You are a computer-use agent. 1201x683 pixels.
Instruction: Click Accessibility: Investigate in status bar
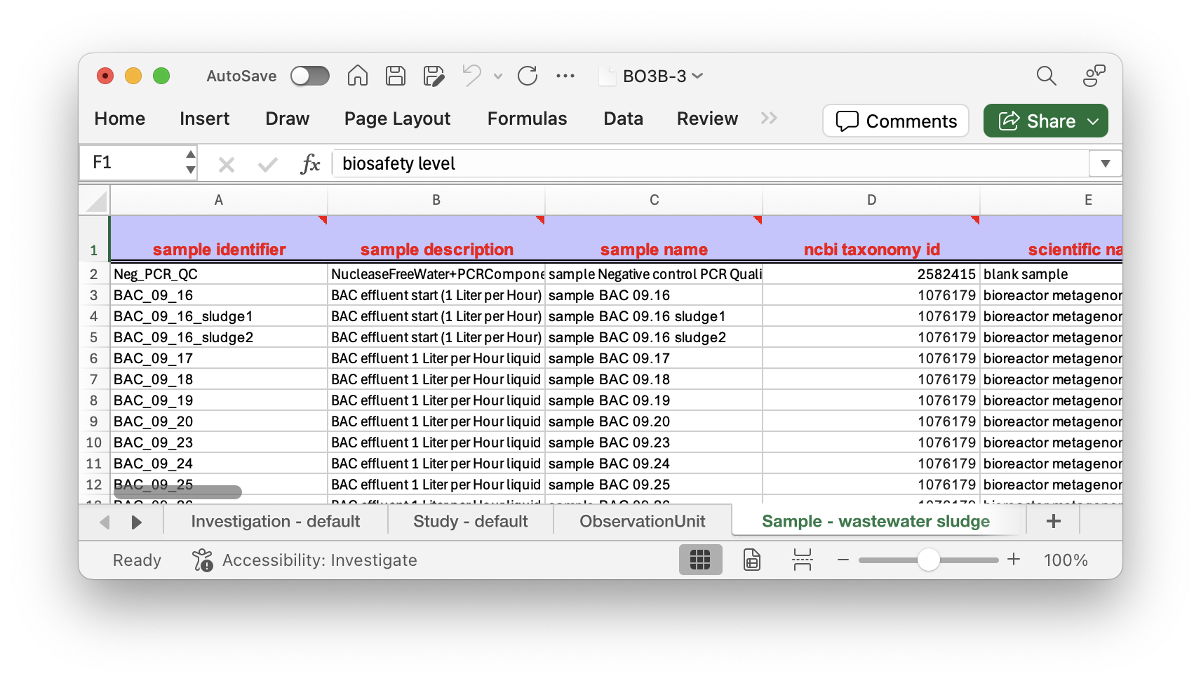coord(305,560)
